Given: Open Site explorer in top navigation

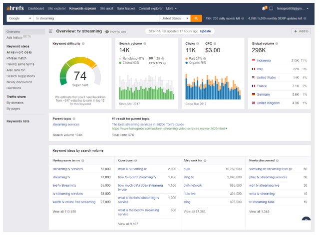Looking at the screenshot, I should [x=56, y=8].
